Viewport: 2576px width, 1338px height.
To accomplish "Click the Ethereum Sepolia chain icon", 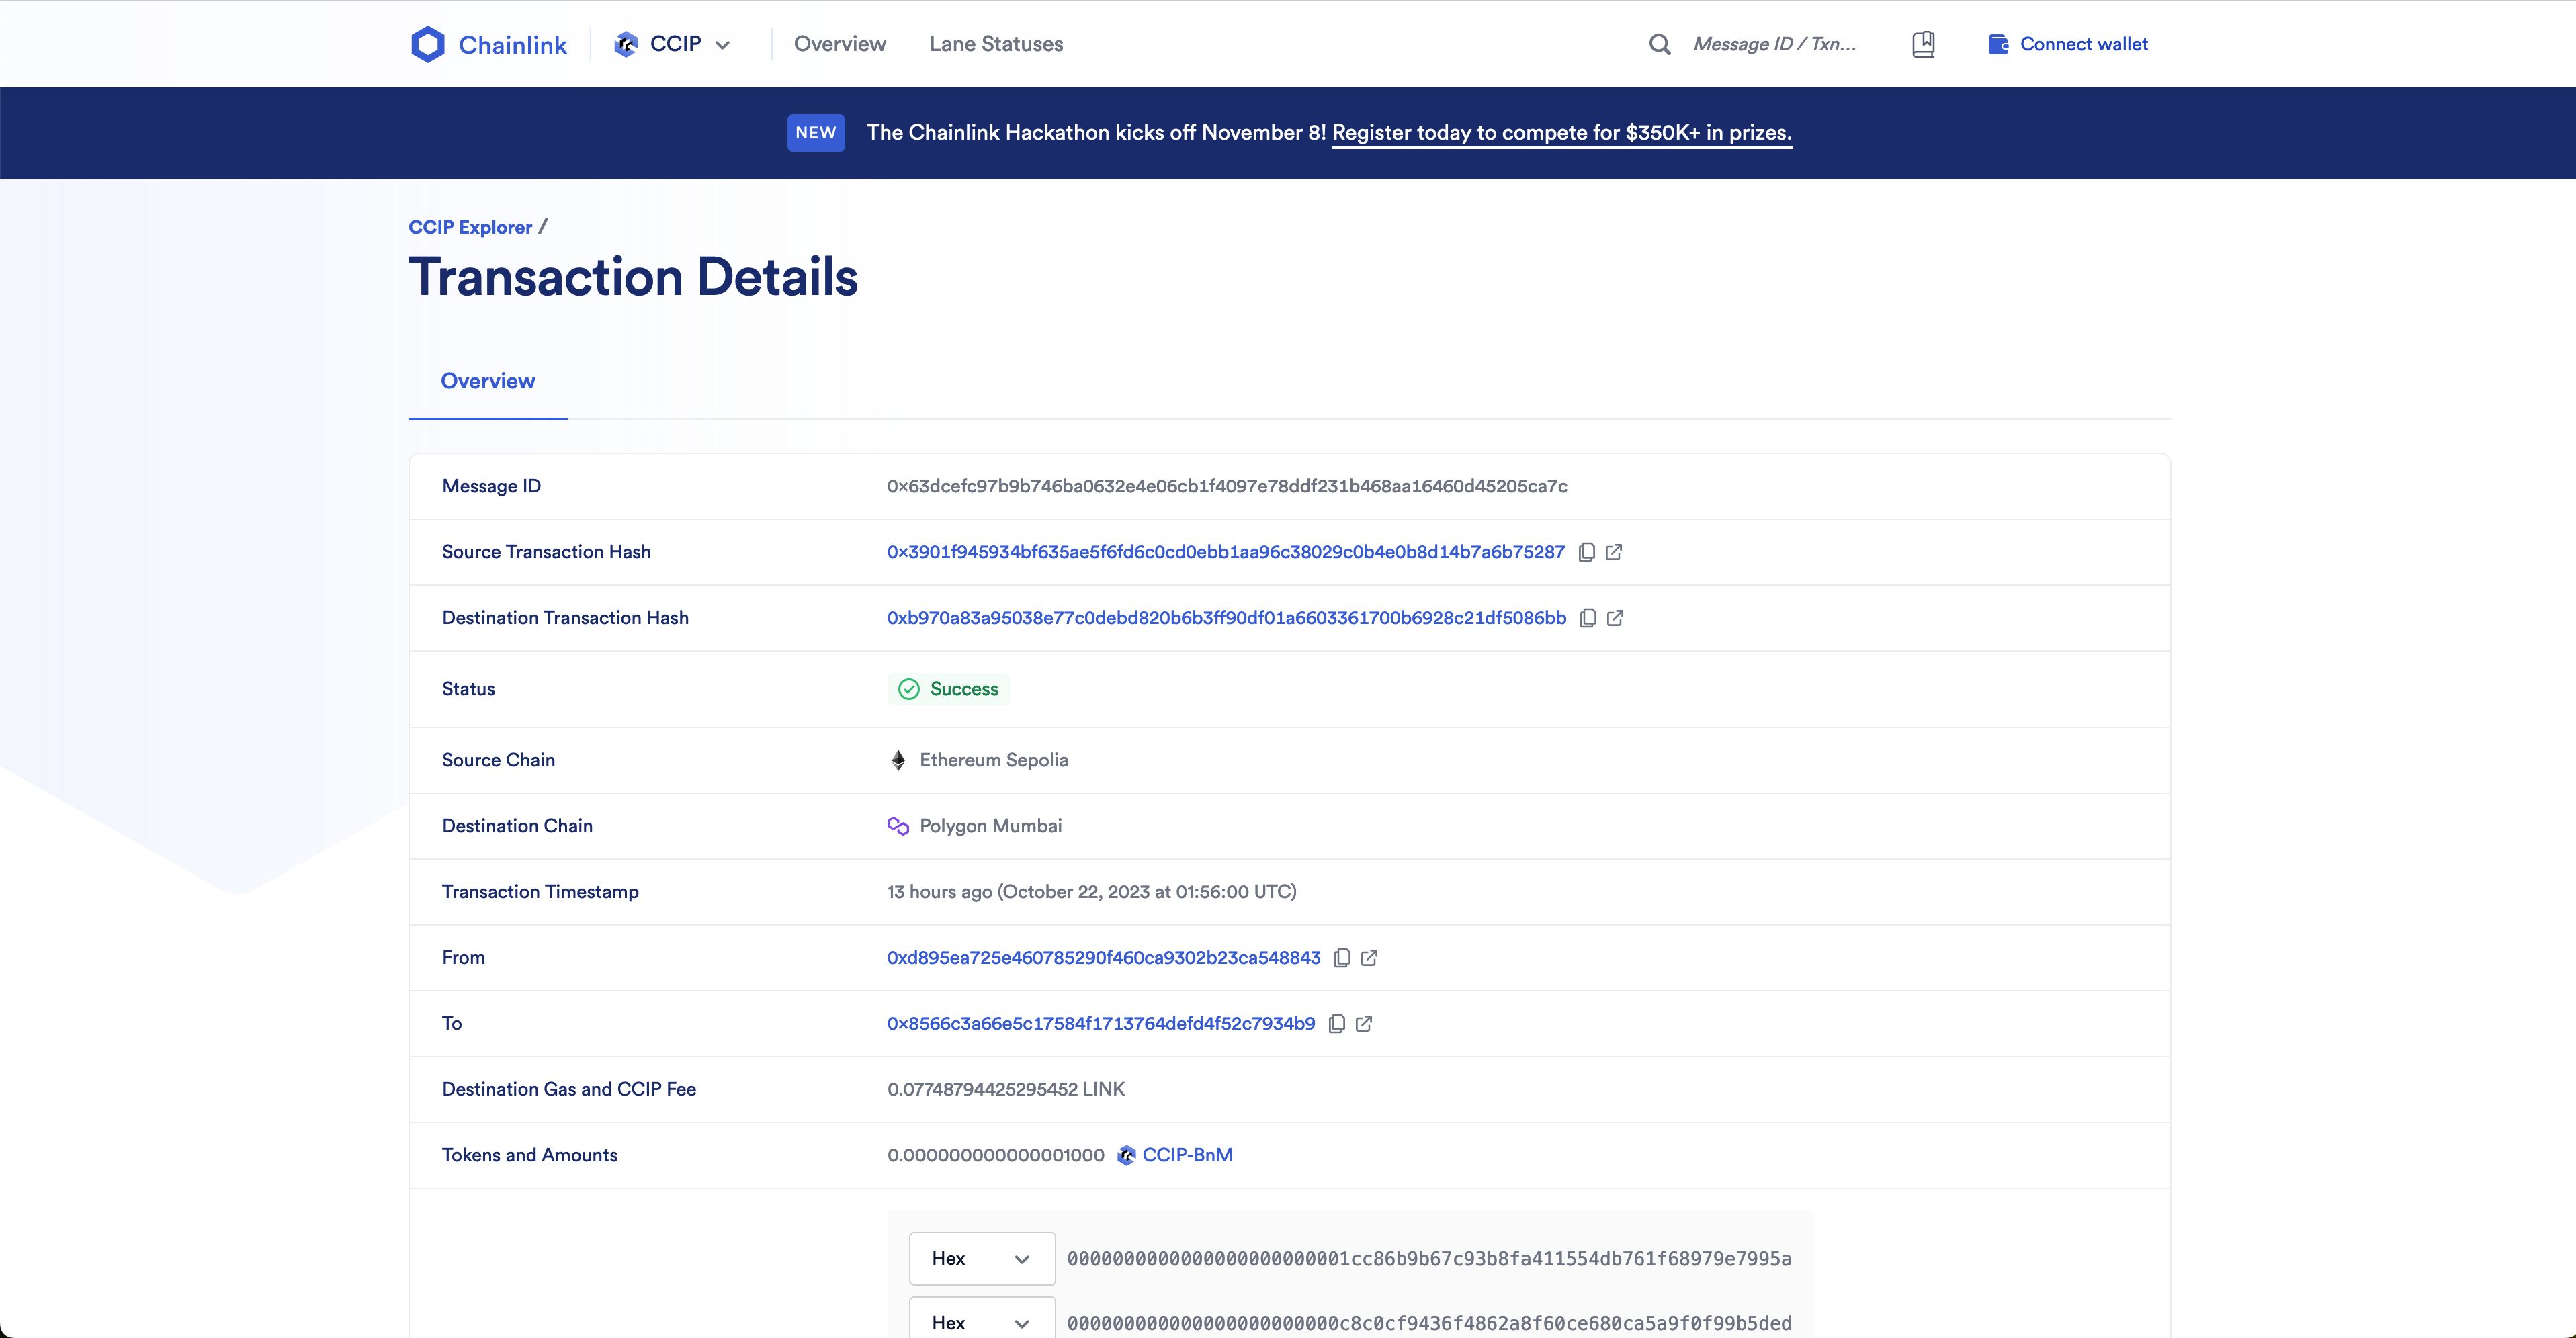I will pos(898,760).
